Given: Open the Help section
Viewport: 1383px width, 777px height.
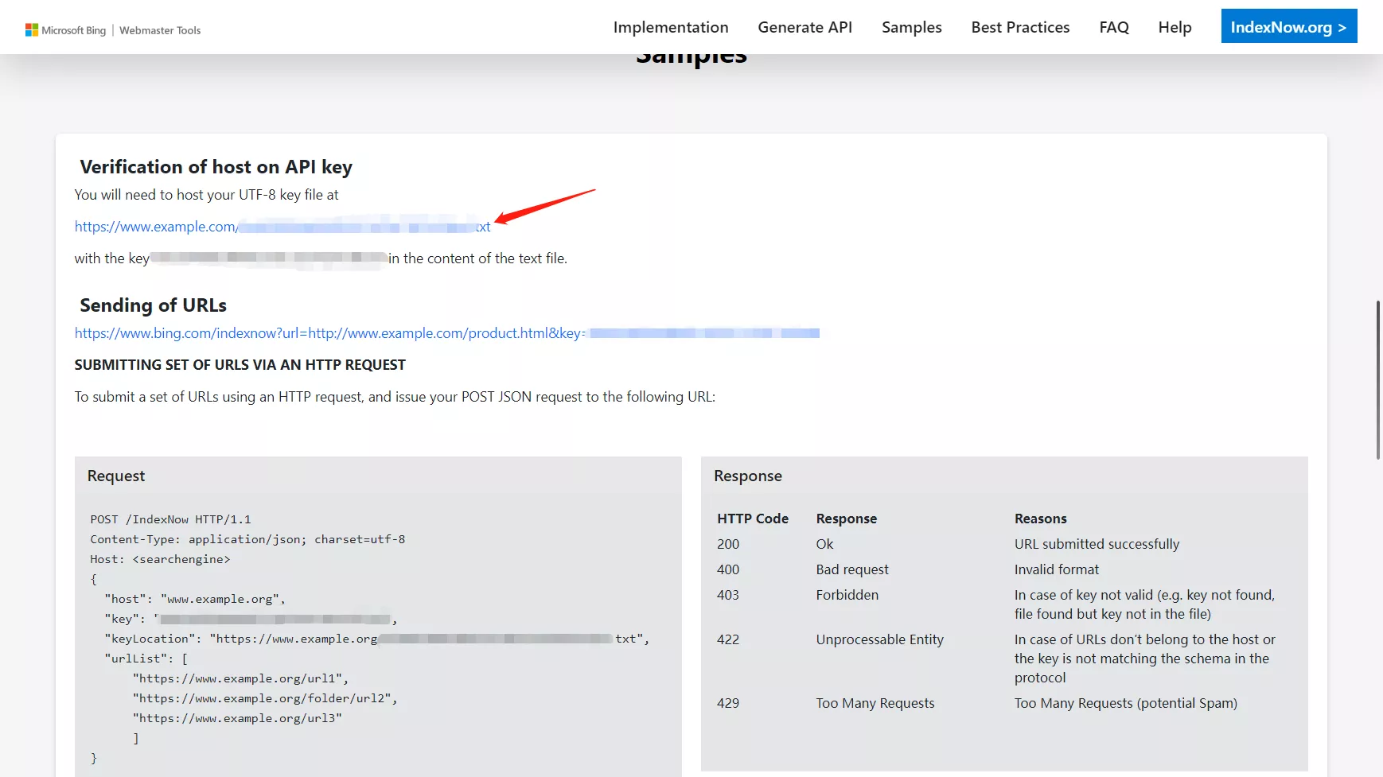Looking at the screenshot, I should tap(1175, 26).
